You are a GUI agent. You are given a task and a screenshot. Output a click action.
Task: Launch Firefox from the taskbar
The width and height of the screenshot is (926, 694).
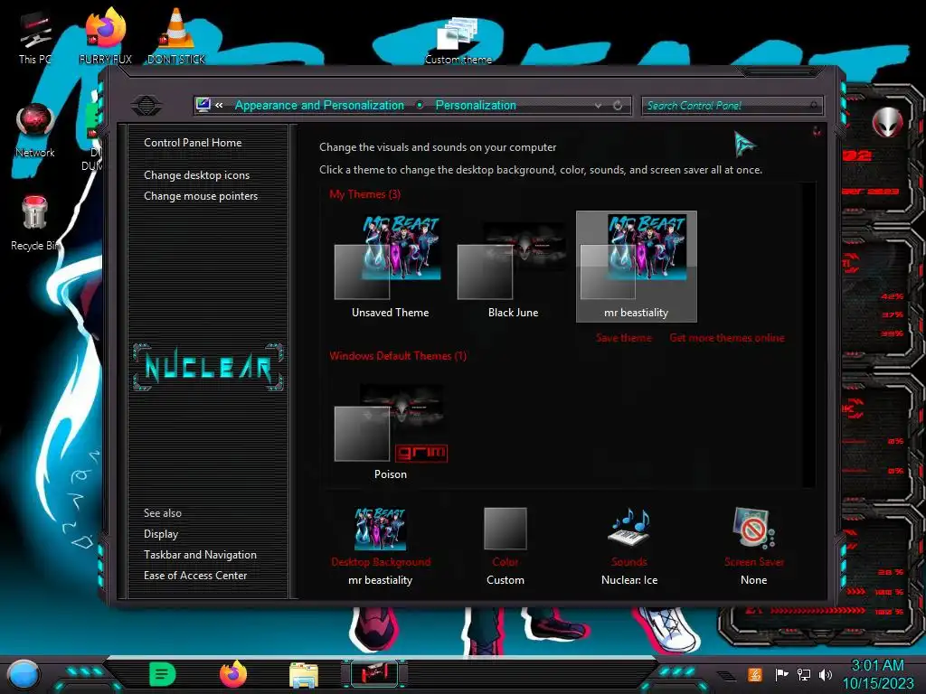click(x=233, y=674)
